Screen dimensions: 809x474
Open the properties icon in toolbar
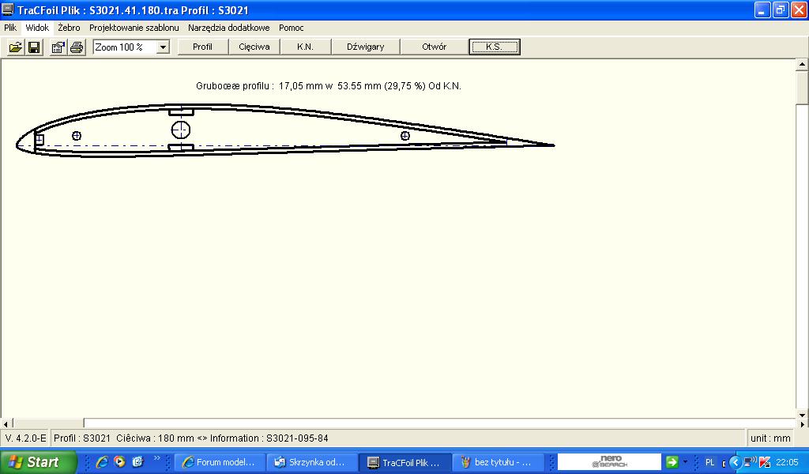pyautogui.click(x=58, y=47)
